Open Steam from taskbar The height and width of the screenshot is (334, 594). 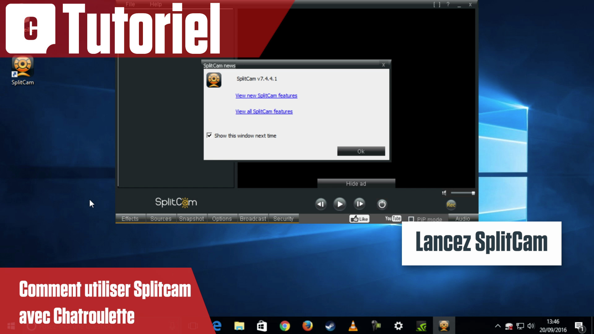(330, 326)
